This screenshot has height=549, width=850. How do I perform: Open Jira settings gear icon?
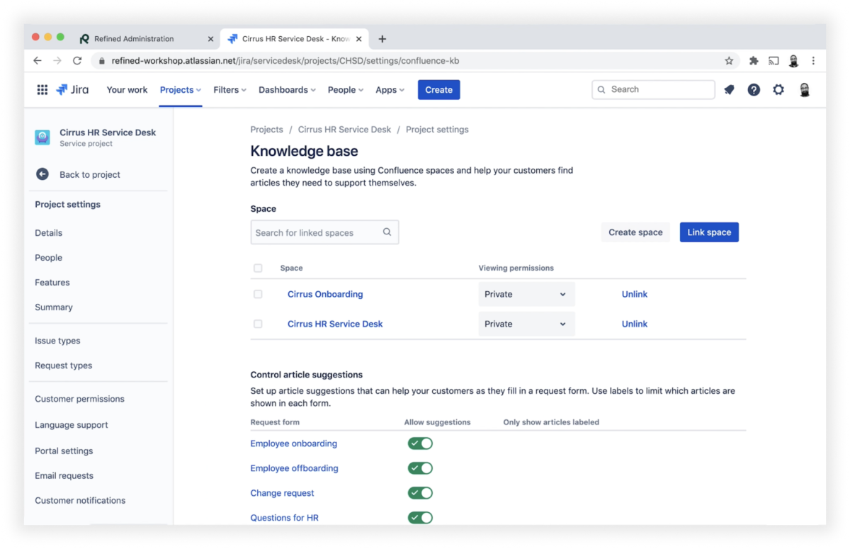(777, 89)
